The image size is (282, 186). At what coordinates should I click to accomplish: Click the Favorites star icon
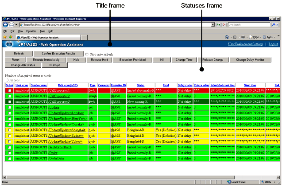(x=4, y=38)
